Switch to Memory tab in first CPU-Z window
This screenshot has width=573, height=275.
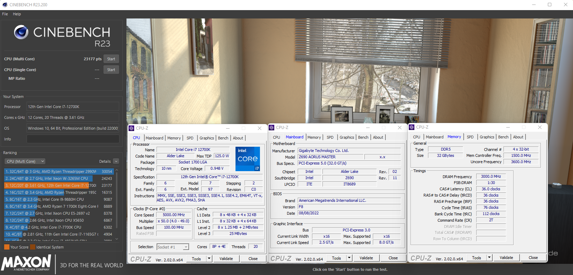click(x=174, y=138)
